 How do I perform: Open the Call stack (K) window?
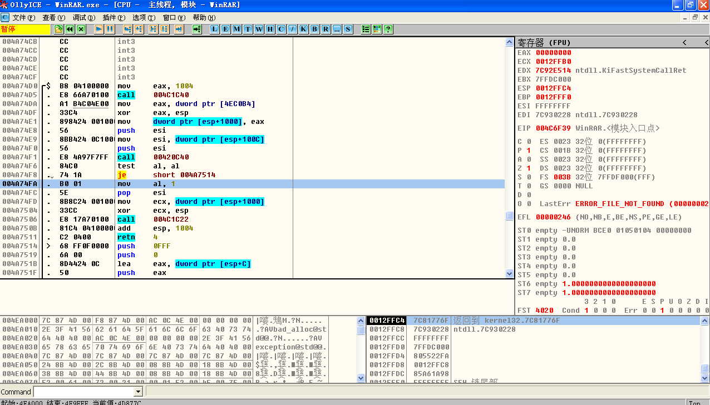pyautogui.click(x=303, y=29)
